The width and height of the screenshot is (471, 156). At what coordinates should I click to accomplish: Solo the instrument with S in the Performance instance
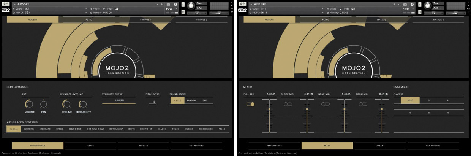pyautogui.click(x=183, y=5)
